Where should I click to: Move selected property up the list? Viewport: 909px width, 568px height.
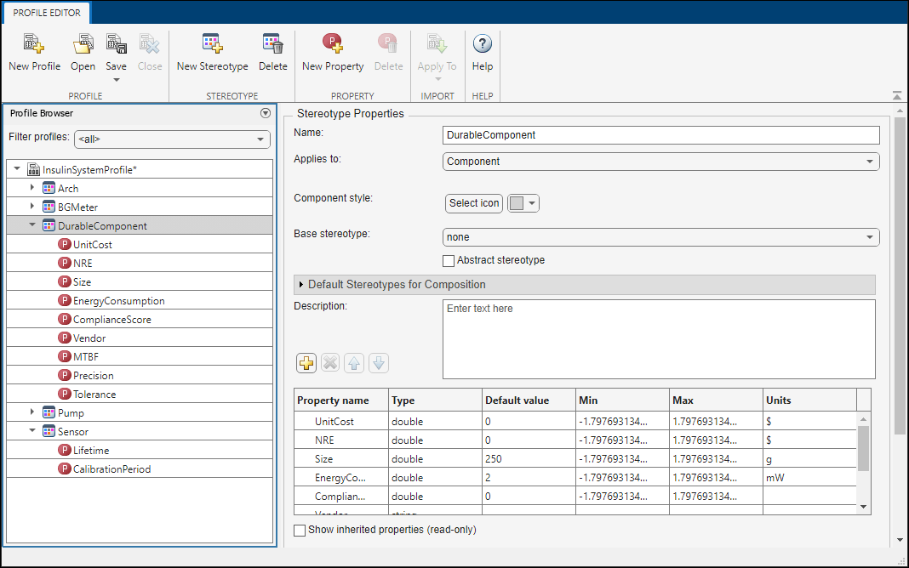click(354, 363)
